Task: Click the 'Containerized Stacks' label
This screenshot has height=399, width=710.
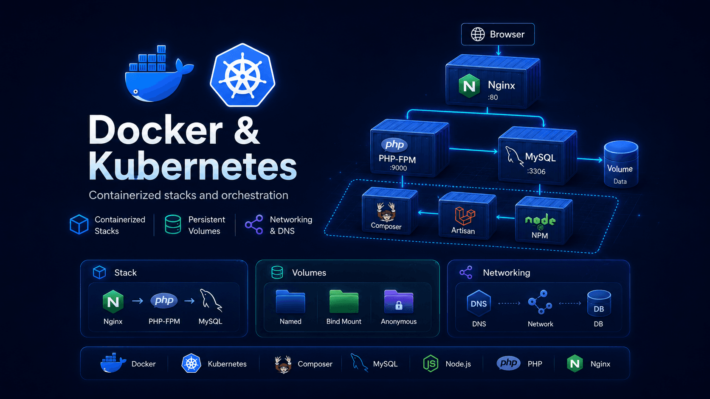Action: coord(120,225)
